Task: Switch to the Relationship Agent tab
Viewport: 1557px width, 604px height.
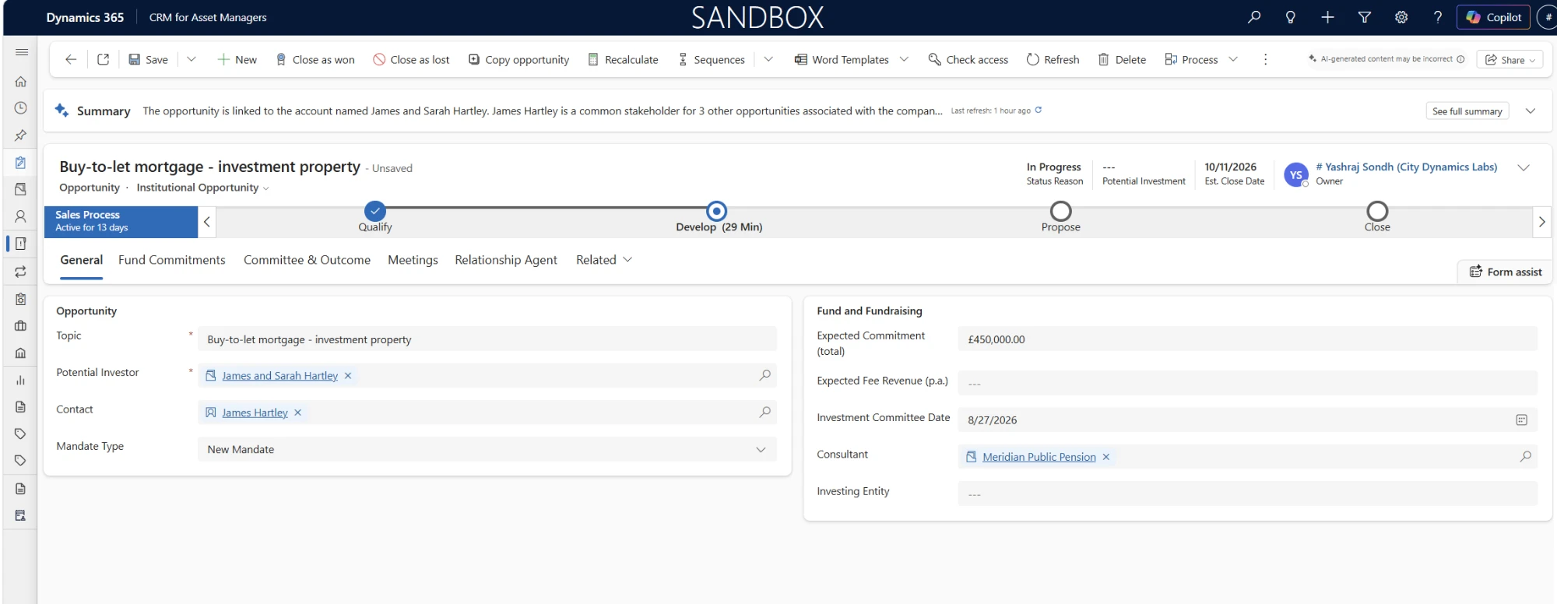Action: (506, 260)
